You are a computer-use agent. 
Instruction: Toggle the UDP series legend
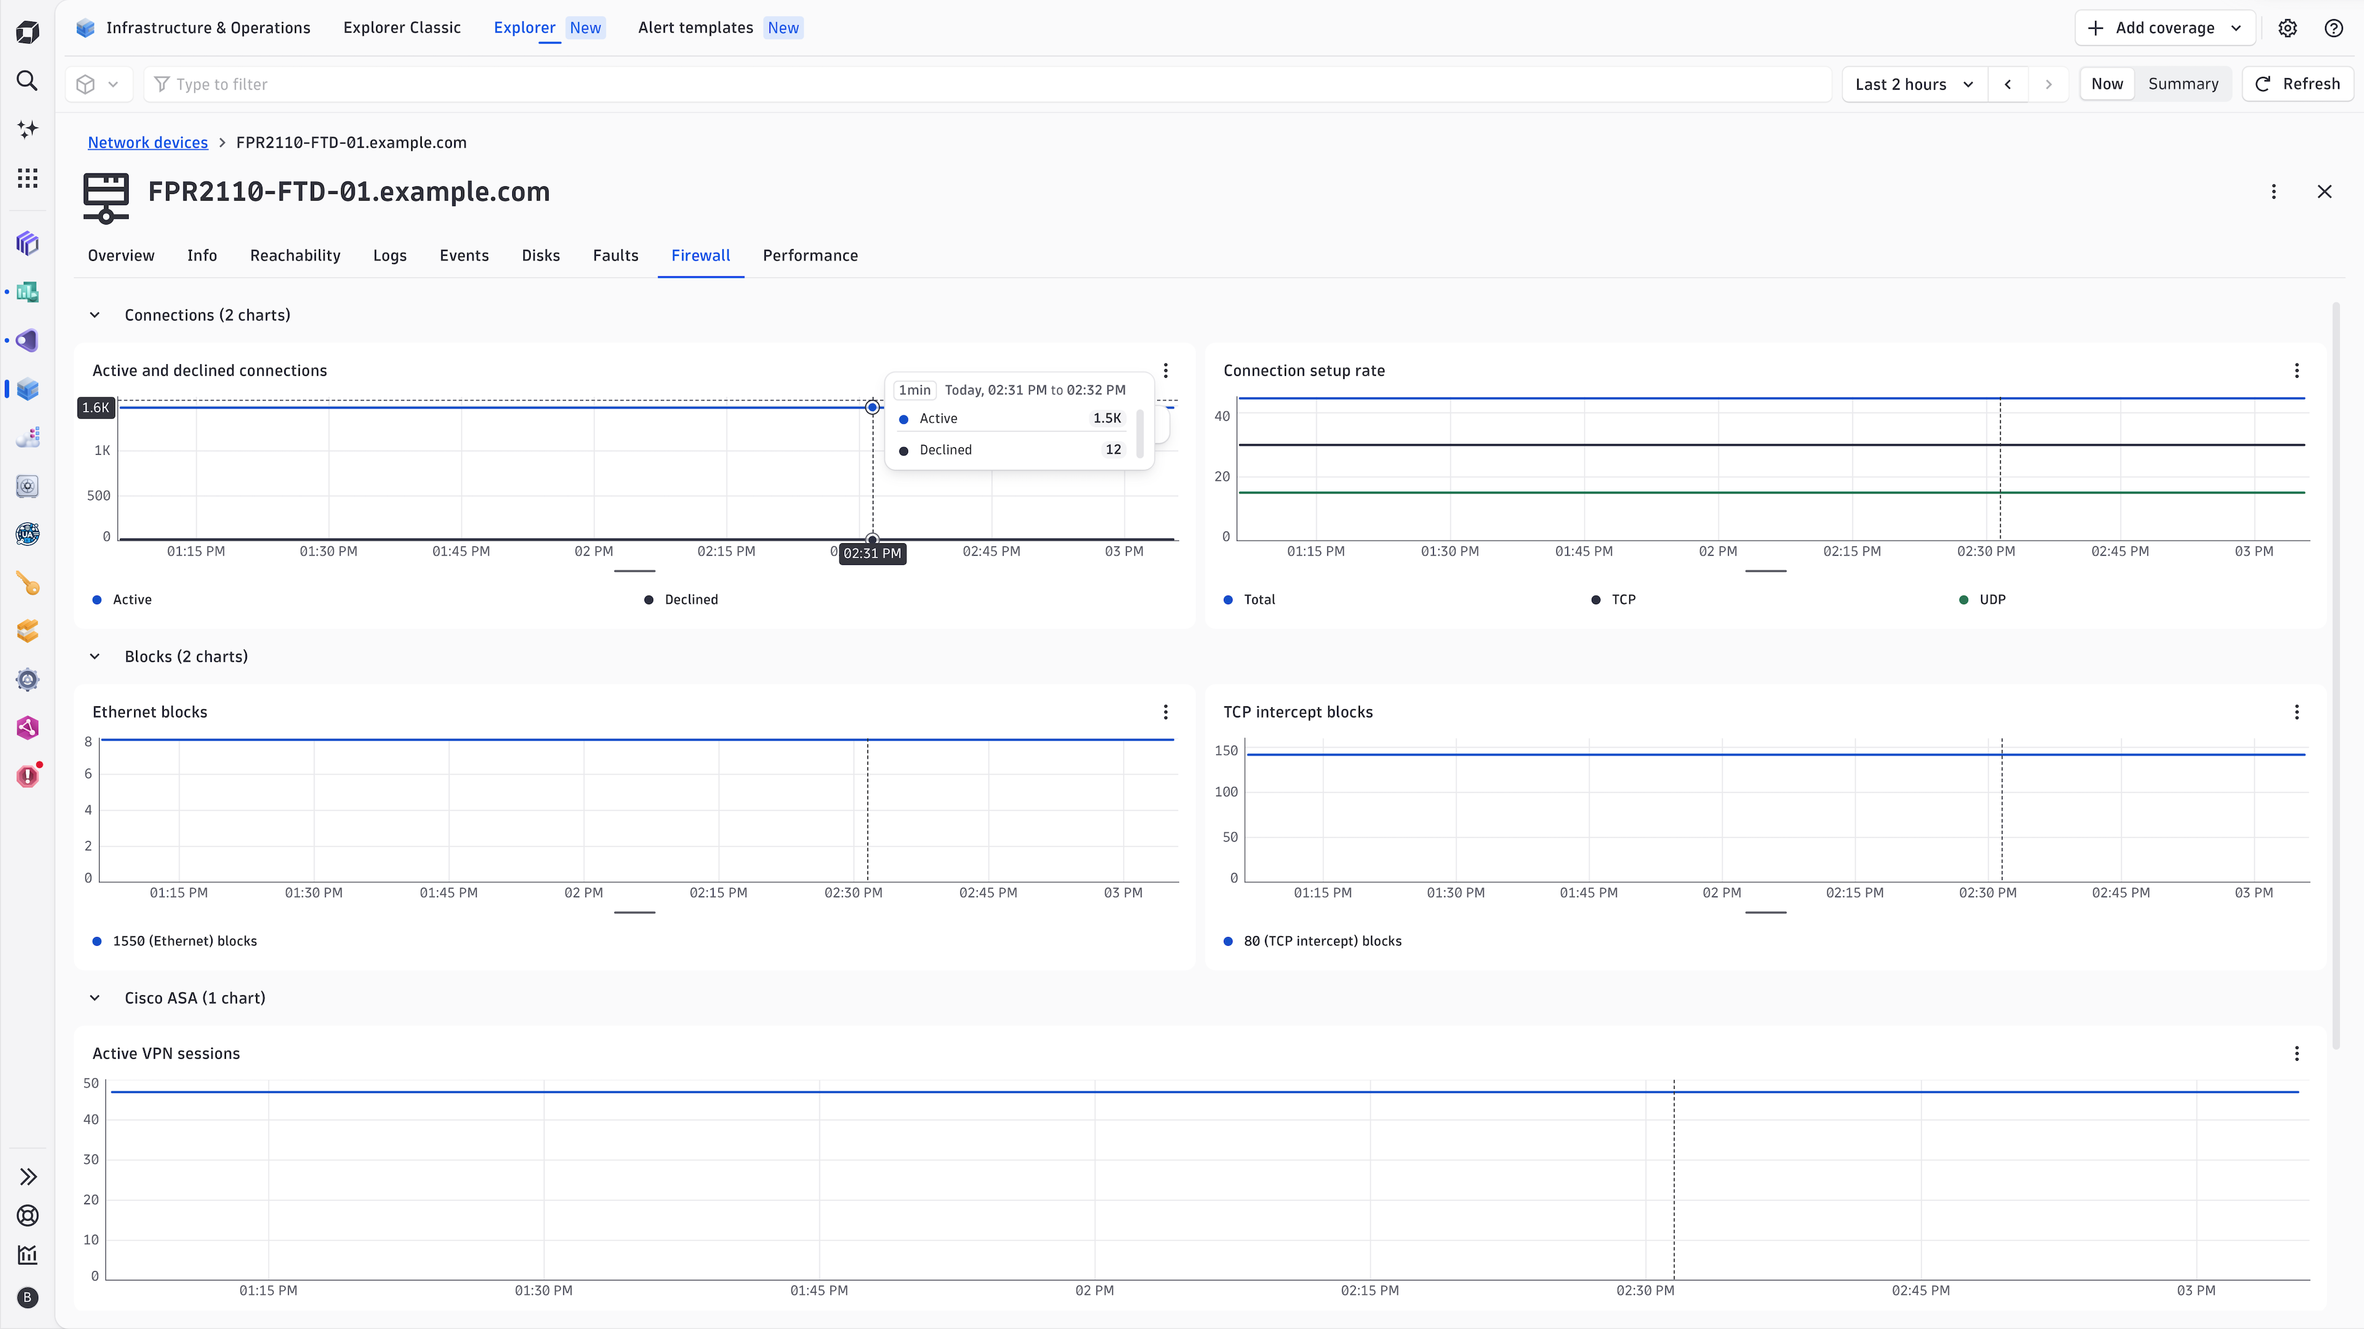coord(1982,600)
